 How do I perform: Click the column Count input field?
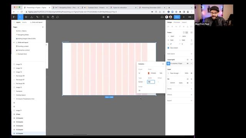(x=142, y=73)
